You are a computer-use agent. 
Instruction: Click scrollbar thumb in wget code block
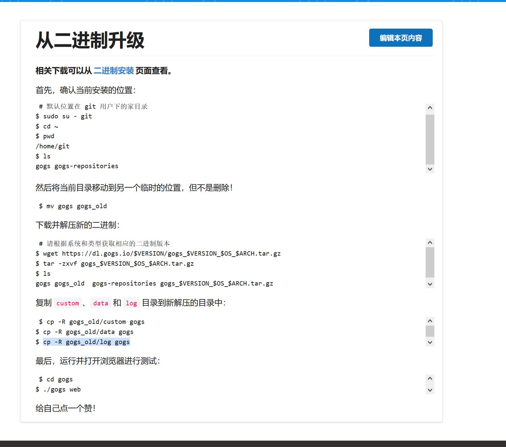(x=430, y=262)
